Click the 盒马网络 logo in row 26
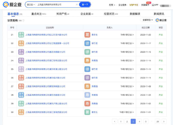This screenshot has height=125, width=173. click(21, 78)
